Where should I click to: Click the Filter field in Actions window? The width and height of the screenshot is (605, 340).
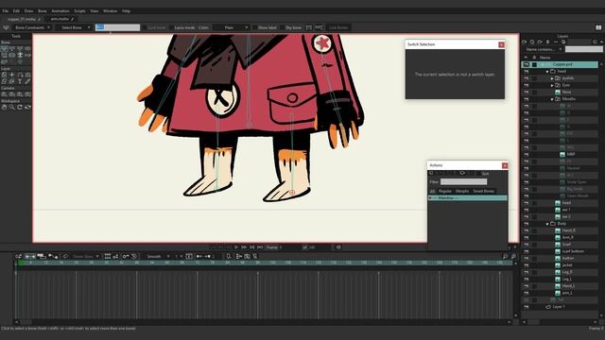coord(464,182)
